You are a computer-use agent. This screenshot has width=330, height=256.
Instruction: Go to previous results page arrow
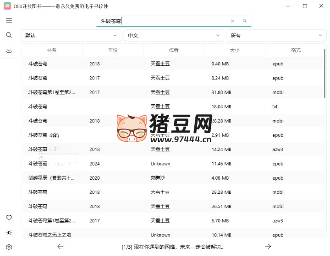(x=60, y=246)
